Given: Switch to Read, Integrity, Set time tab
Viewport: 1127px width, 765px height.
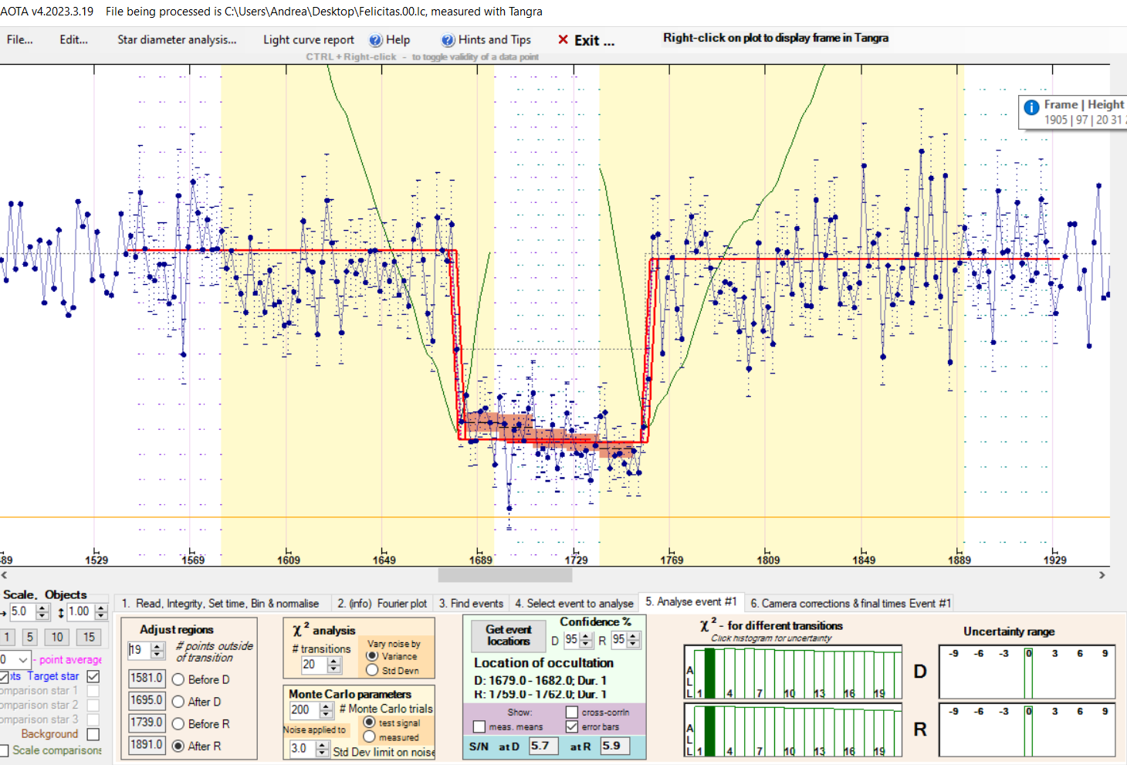Looking at the screenshot, I should [x=220, y=604].
